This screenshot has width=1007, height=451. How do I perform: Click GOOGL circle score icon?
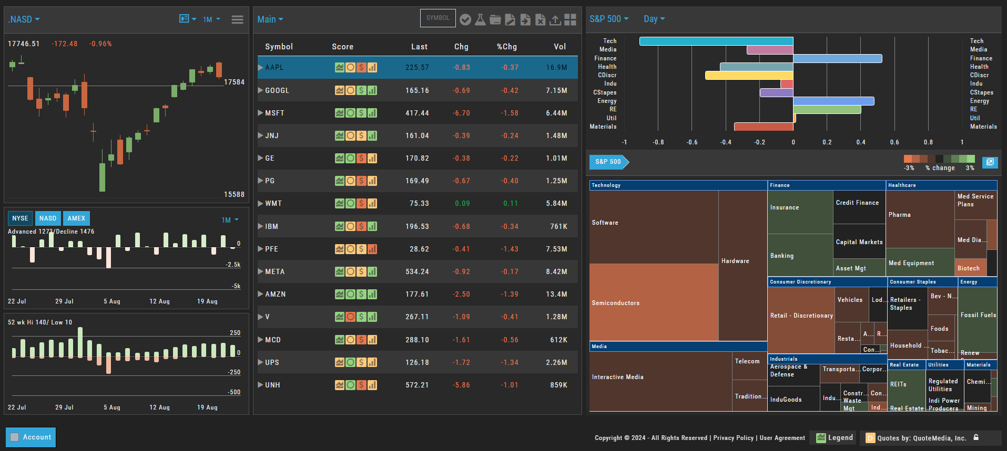pos(350,90)
